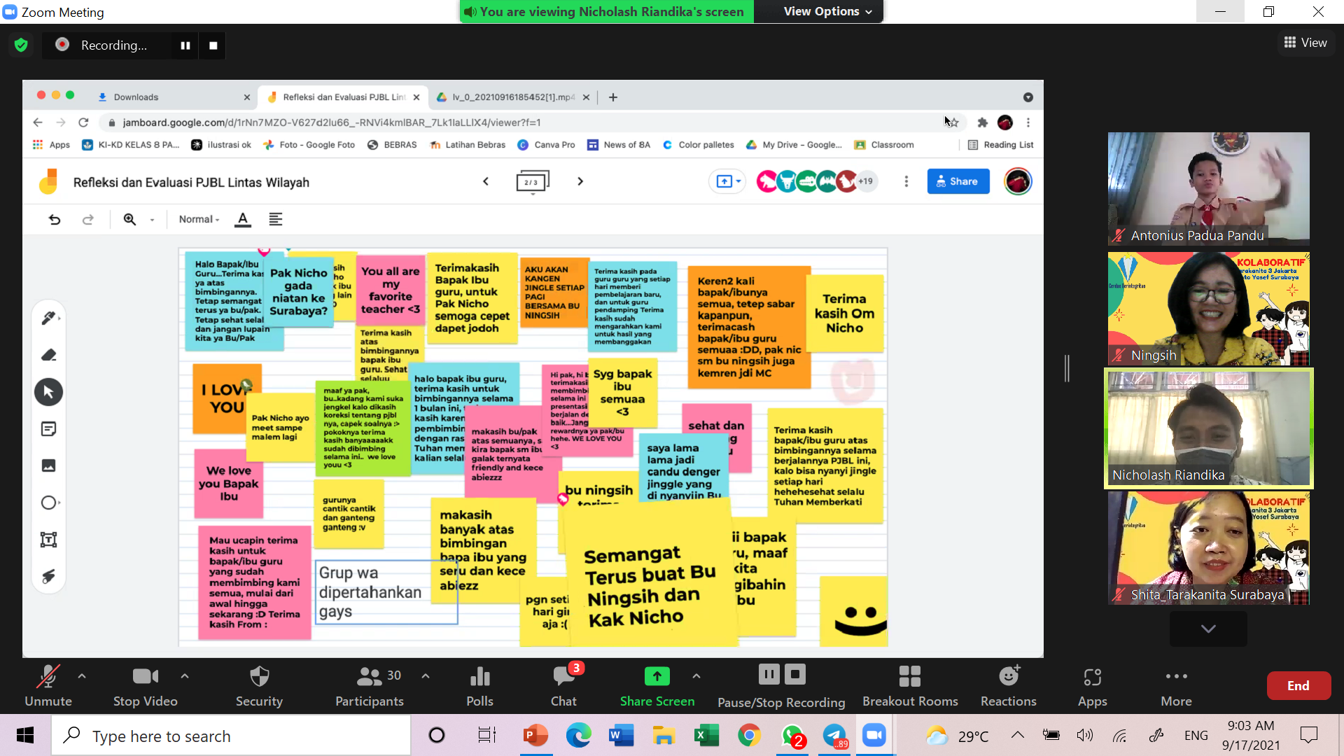Expand Share Screen options arrow

696,676
